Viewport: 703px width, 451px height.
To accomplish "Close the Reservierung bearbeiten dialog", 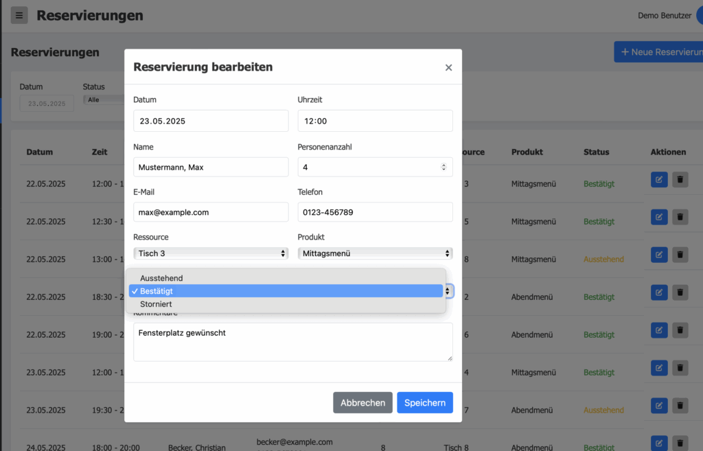I will 448,67.
